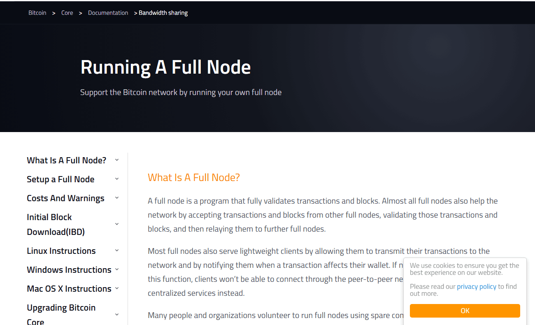Expand the Windows Instructions chevron
The height and width of the screenshot is (325, 535).
pos(117,269)
